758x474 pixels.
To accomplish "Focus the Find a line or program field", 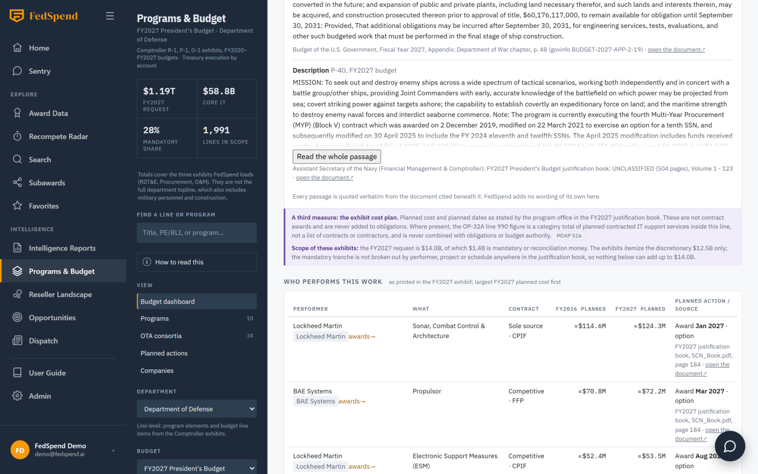I will click(197, 233).
